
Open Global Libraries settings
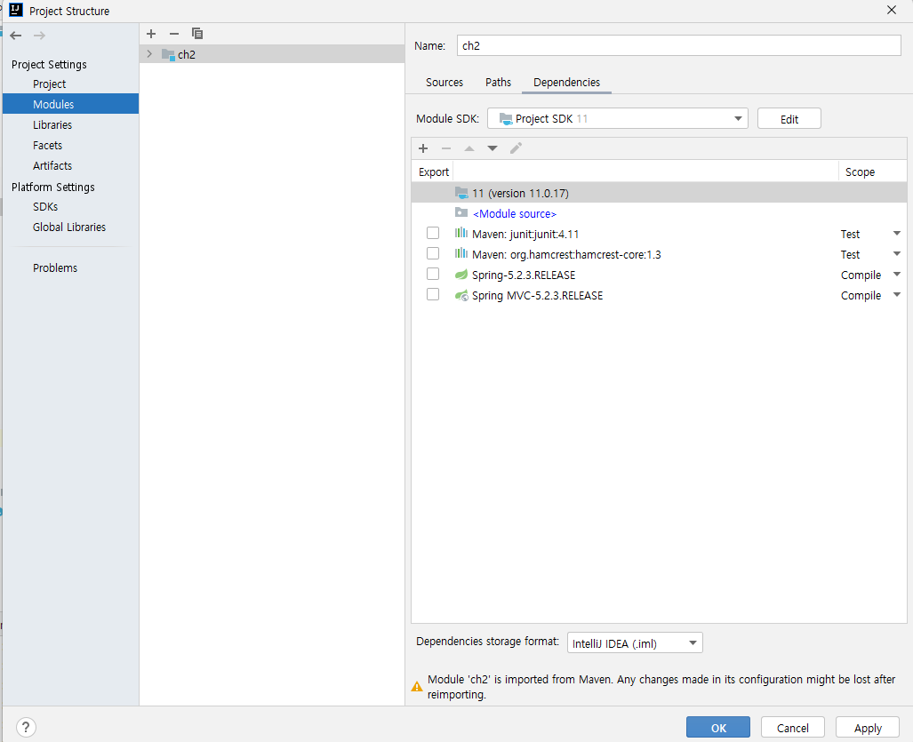coord(69,227)
